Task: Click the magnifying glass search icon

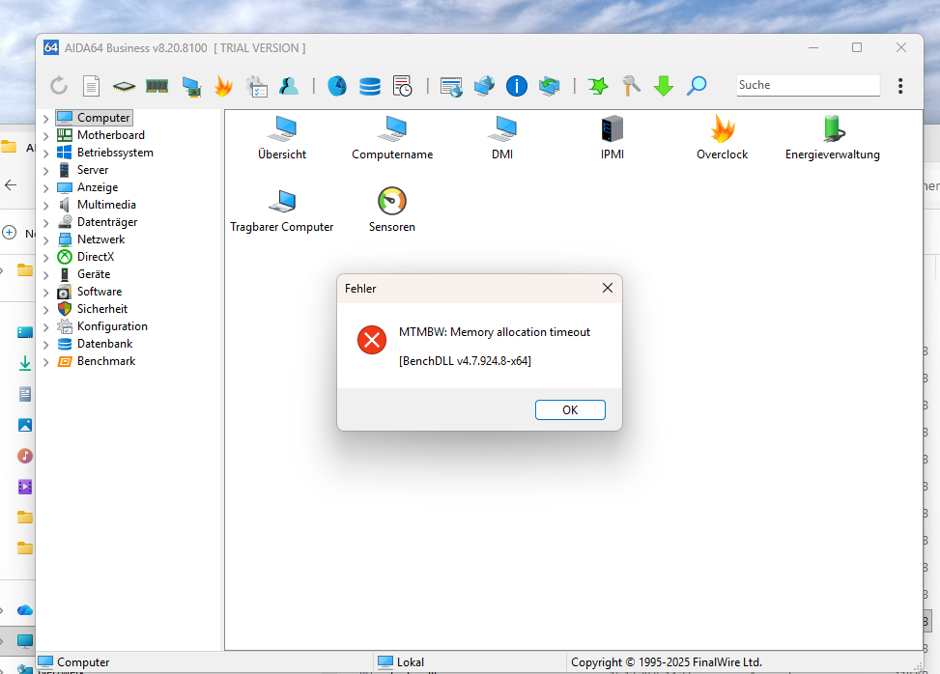Action: (697, 86)
